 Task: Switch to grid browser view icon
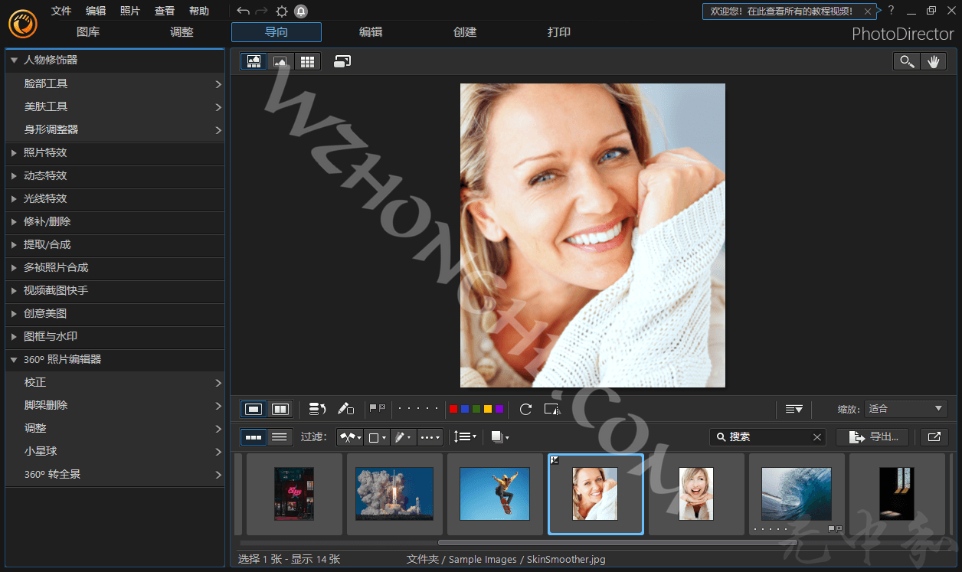[307, 61]
